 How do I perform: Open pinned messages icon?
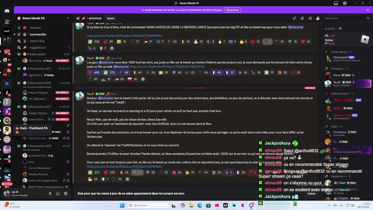310,18
